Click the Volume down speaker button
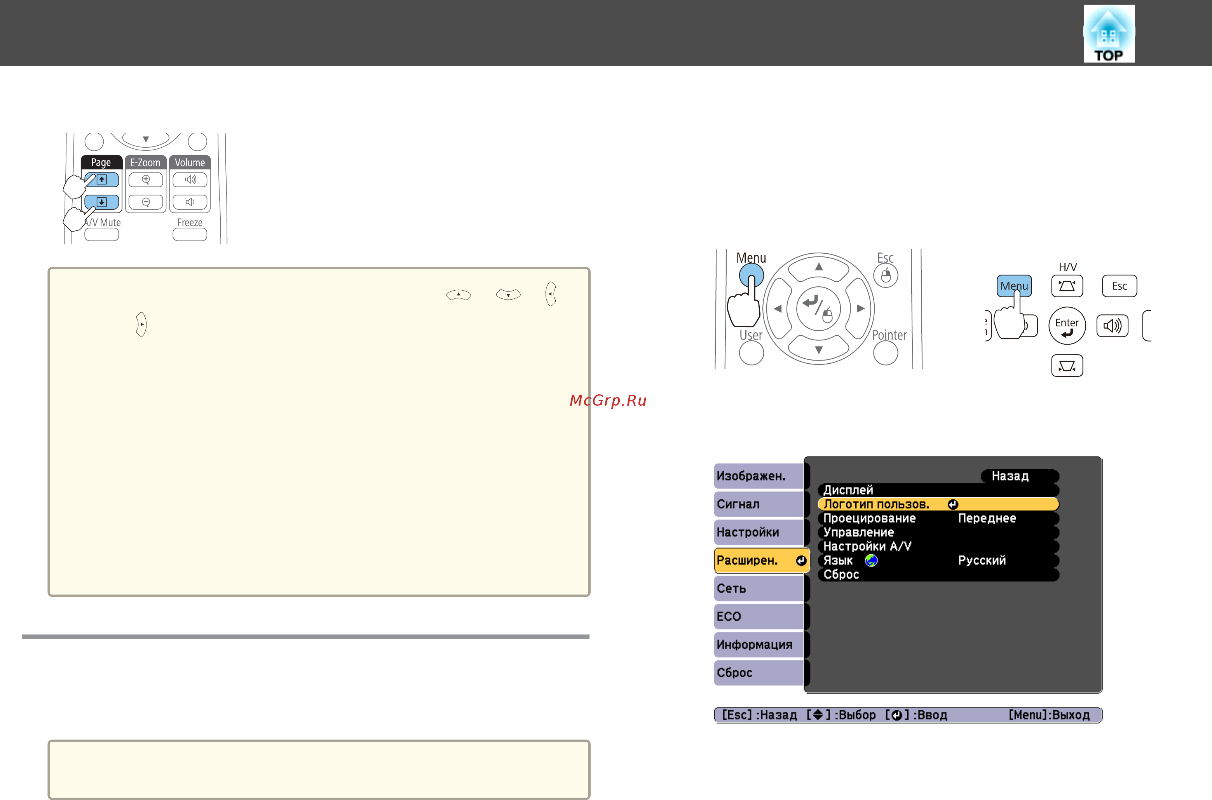The height and width of the screenshot is (800, 1212). point(190,202)
